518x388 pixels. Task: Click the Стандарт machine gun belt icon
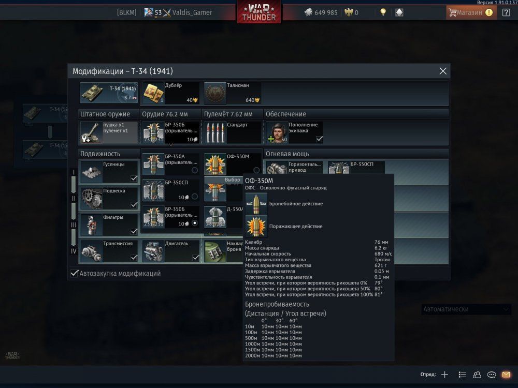(x=215, y=132)
